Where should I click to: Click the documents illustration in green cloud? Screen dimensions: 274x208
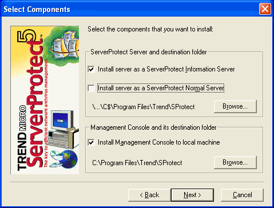65,46
